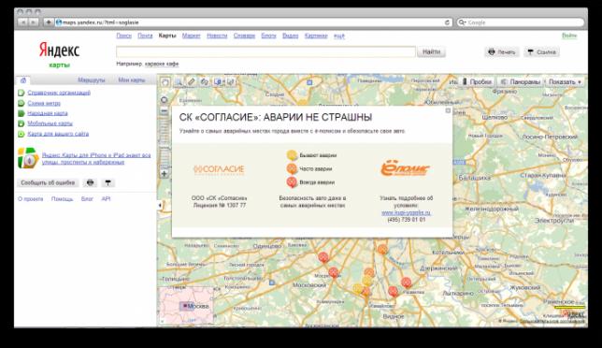This screenshot has width=602, height=348.
Task: Open Маркет in top navigation
Action: click(191, 36)
